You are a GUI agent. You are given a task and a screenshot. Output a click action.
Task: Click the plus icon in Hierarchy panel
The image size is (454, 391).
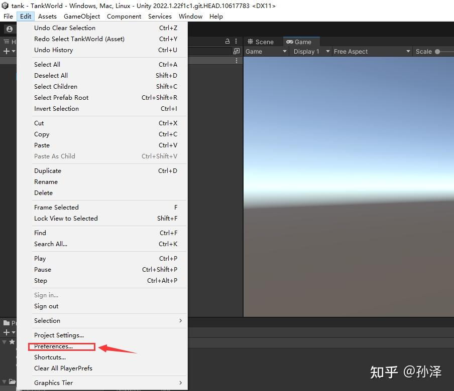pos(6,51)
